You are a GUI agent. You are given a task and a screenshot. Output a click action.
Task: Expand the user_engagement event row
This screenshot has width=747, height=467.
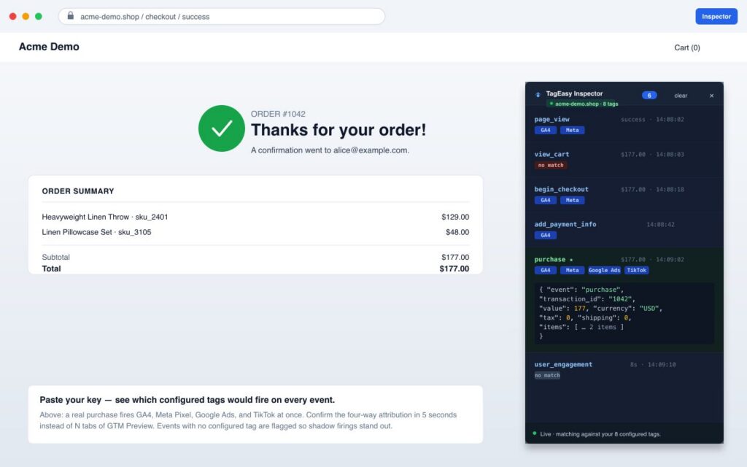(x=624, y=370)
